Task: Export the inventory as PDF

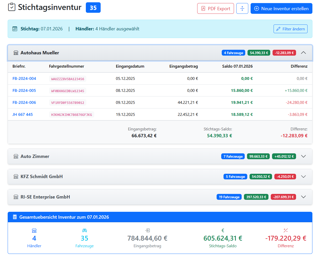Action: click(215, 8)
